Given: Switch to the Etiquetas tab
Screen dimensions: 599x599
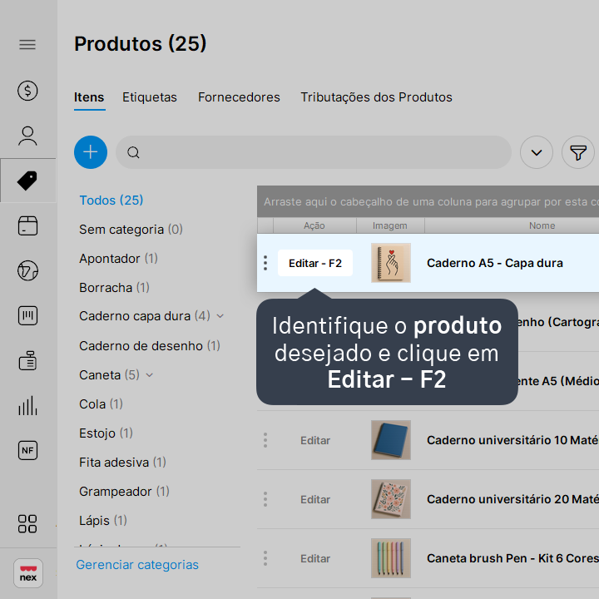Looking at the screenshot, I should 150,97.
